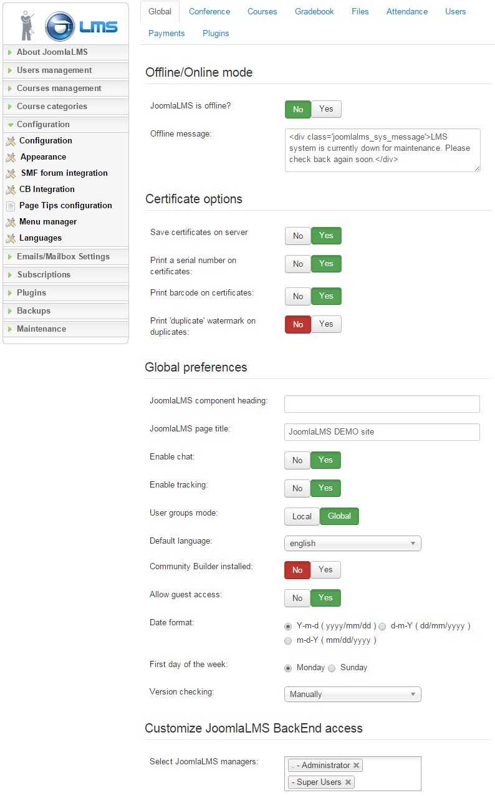Open the Appearance settings link
Screen dimensions: 495x798
[x=43, y=157]
